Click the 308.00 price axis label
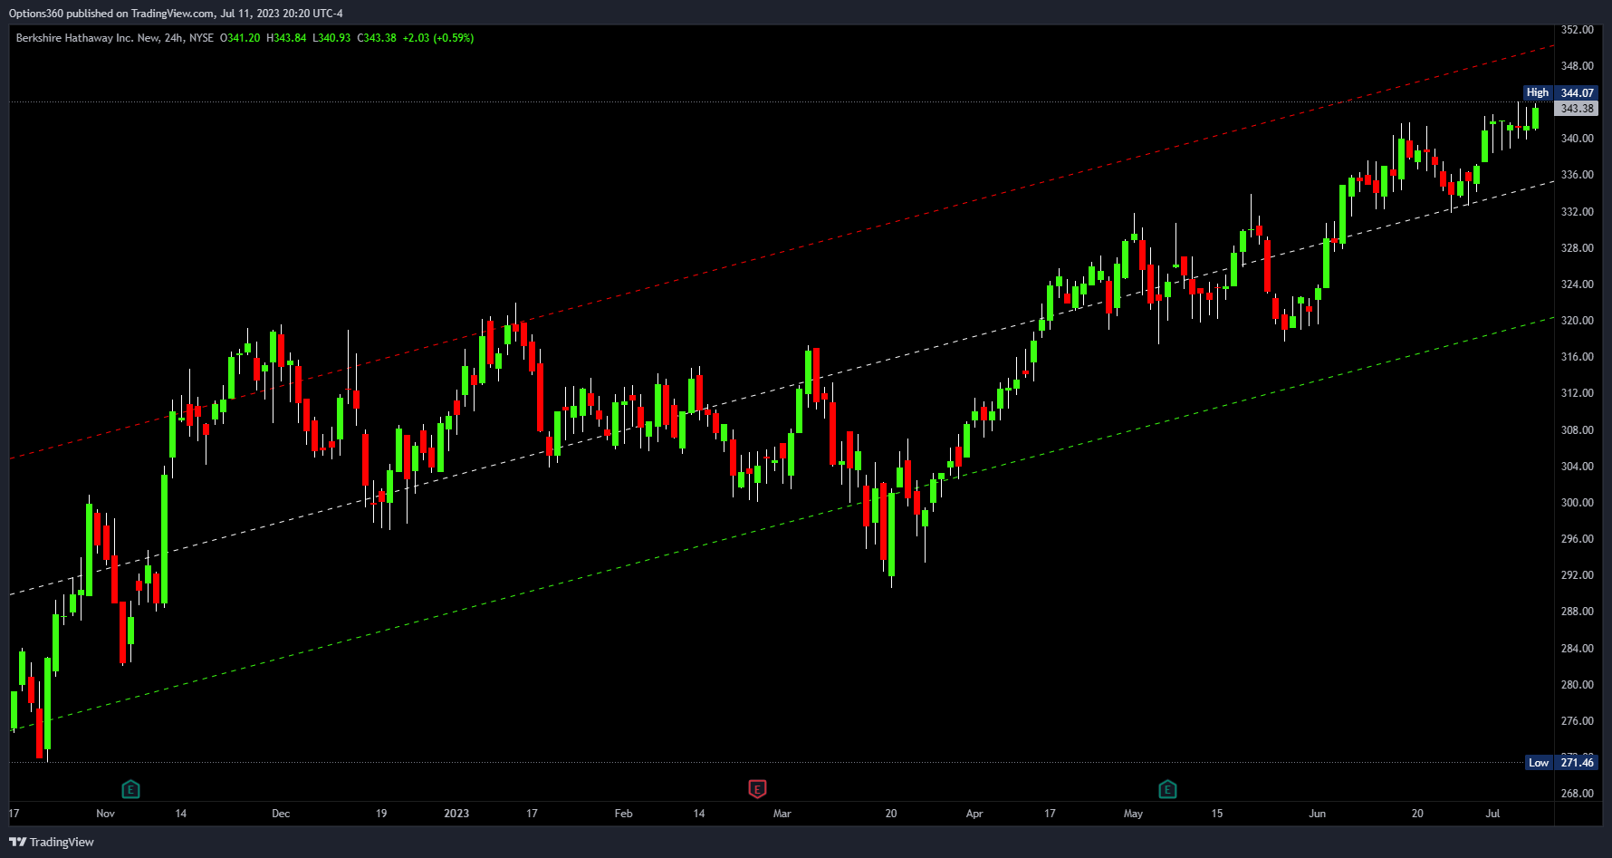Viewport: 1612px width, 858px height. (1577, 429)
